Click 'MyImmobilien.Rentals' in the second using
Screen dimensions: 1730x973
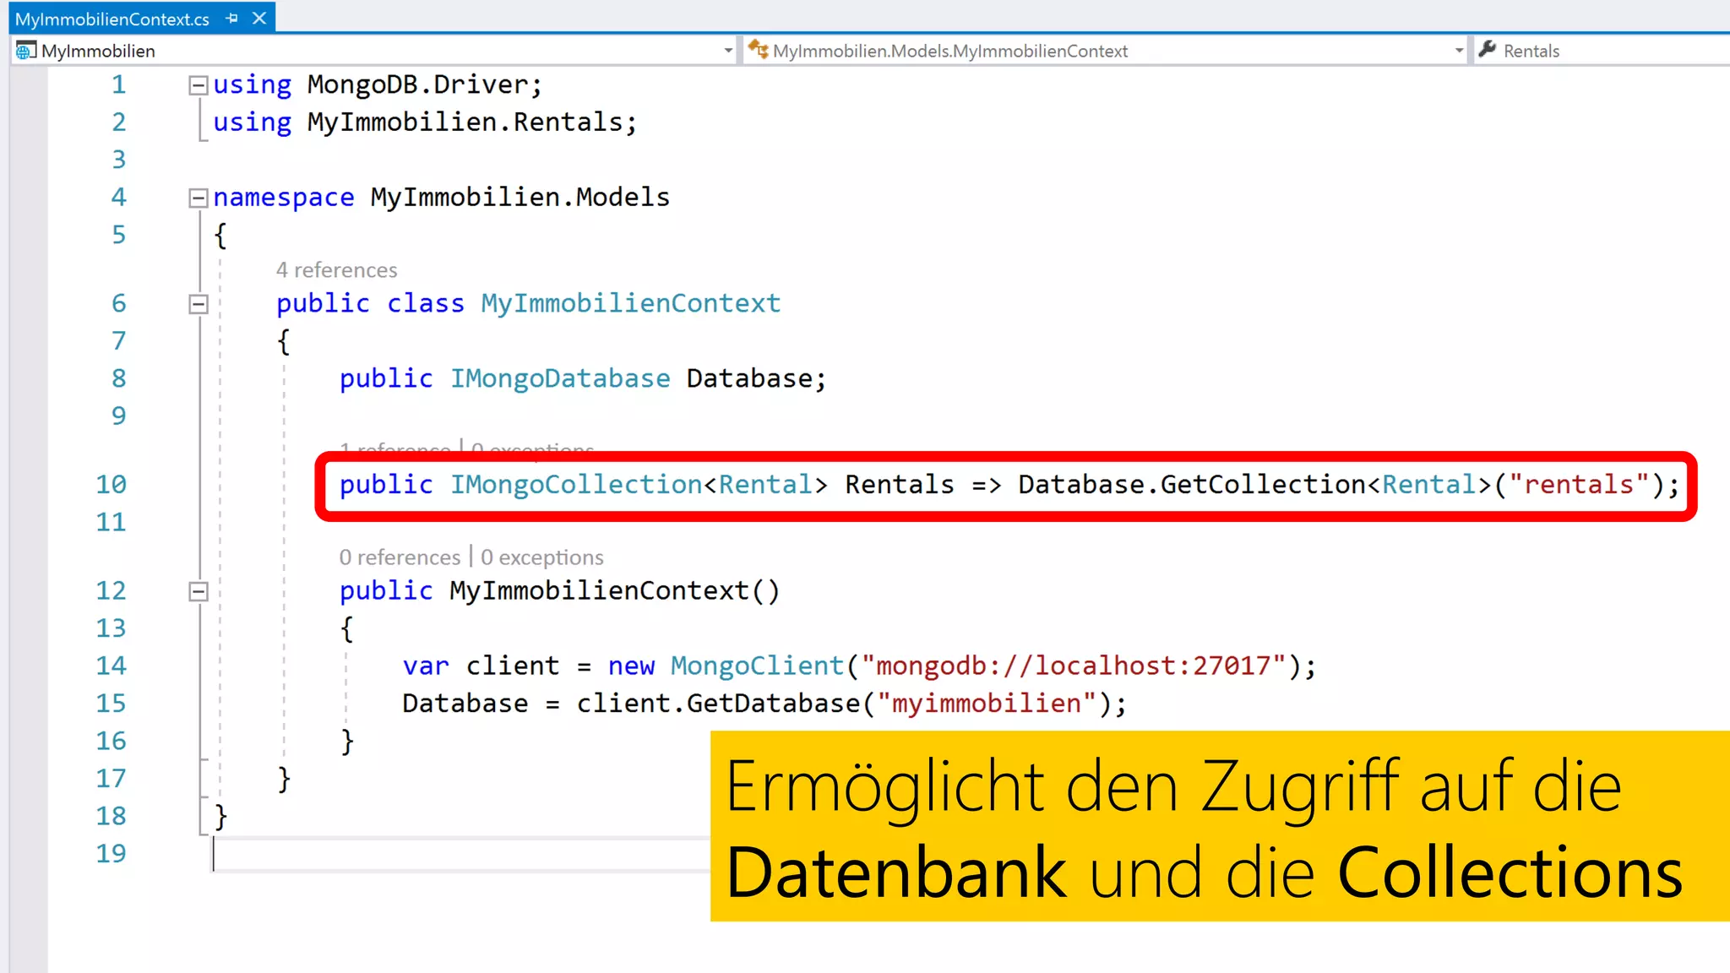465,122
